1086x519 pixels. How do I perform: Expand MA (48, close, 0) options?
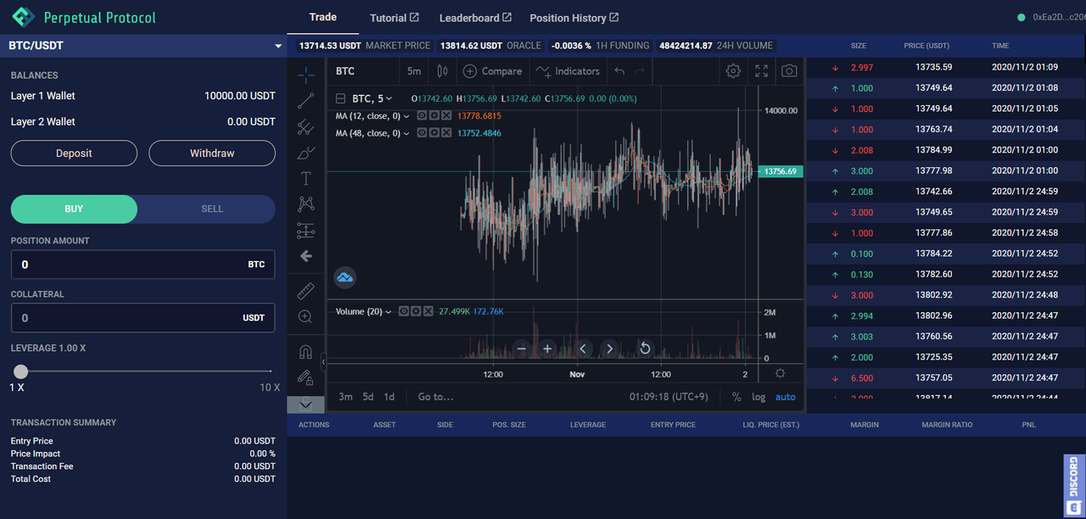click(406, 133)
